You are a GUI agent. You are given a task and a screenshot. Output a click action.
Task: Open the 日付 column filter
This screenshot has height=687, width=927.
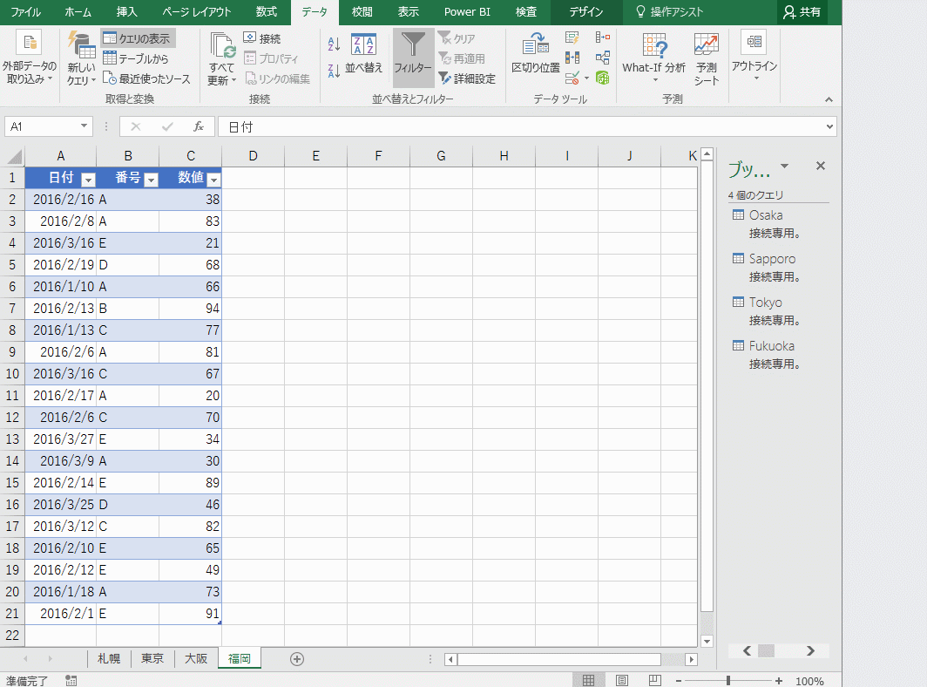point(88,177)
